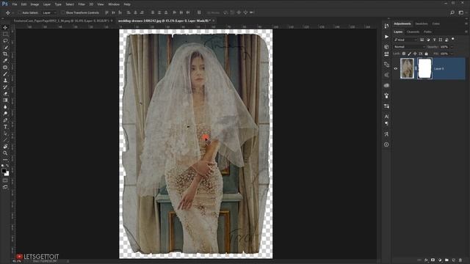Screen dimensions: 470x264
Task: Select the Pen tool
Action: 5,120
